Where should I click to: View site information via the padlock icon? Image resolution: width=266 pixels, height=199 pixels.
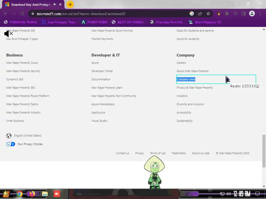click(33, 13)
